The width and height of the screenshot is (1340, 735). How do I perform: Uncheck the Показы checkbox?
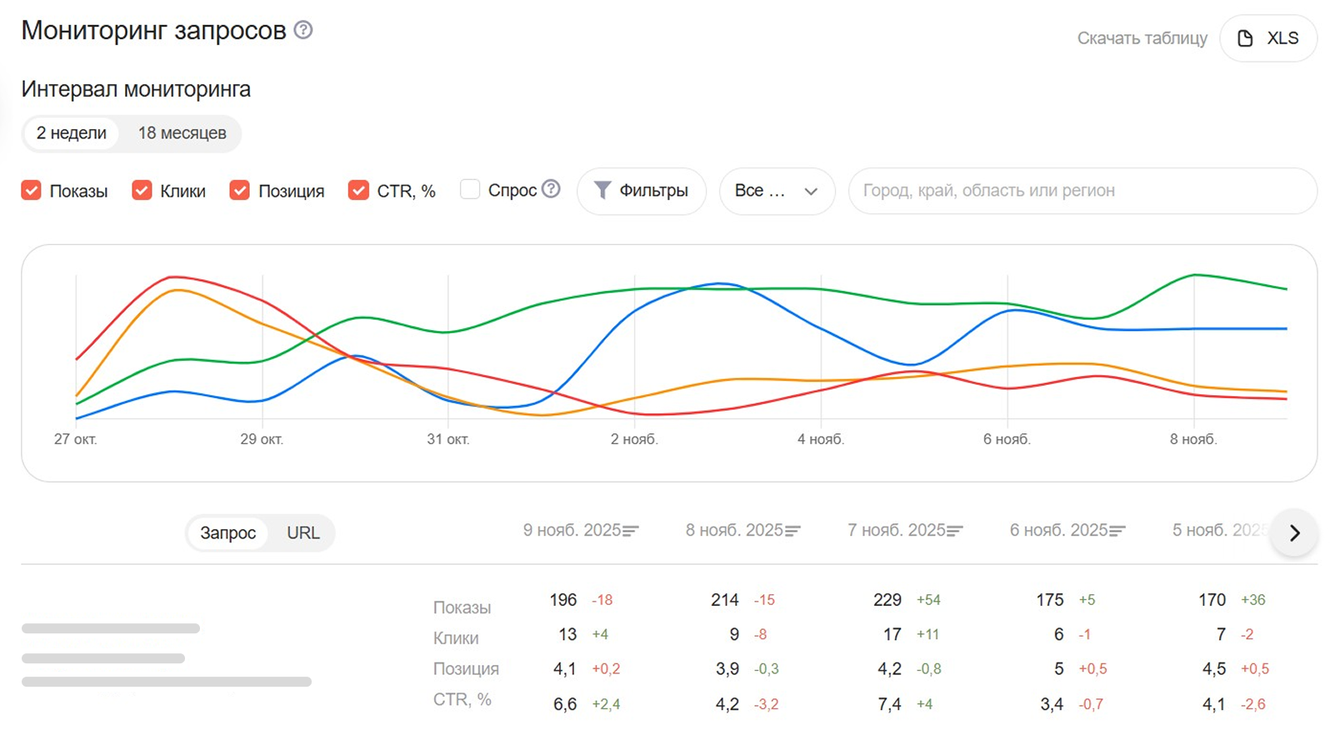32,190
